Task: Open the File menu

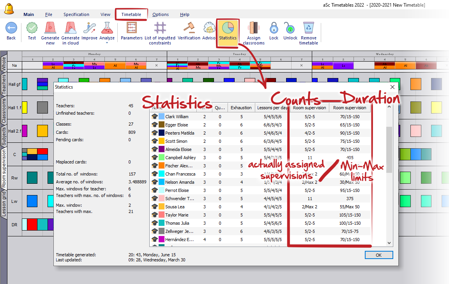Action: [x=49, y=14]
